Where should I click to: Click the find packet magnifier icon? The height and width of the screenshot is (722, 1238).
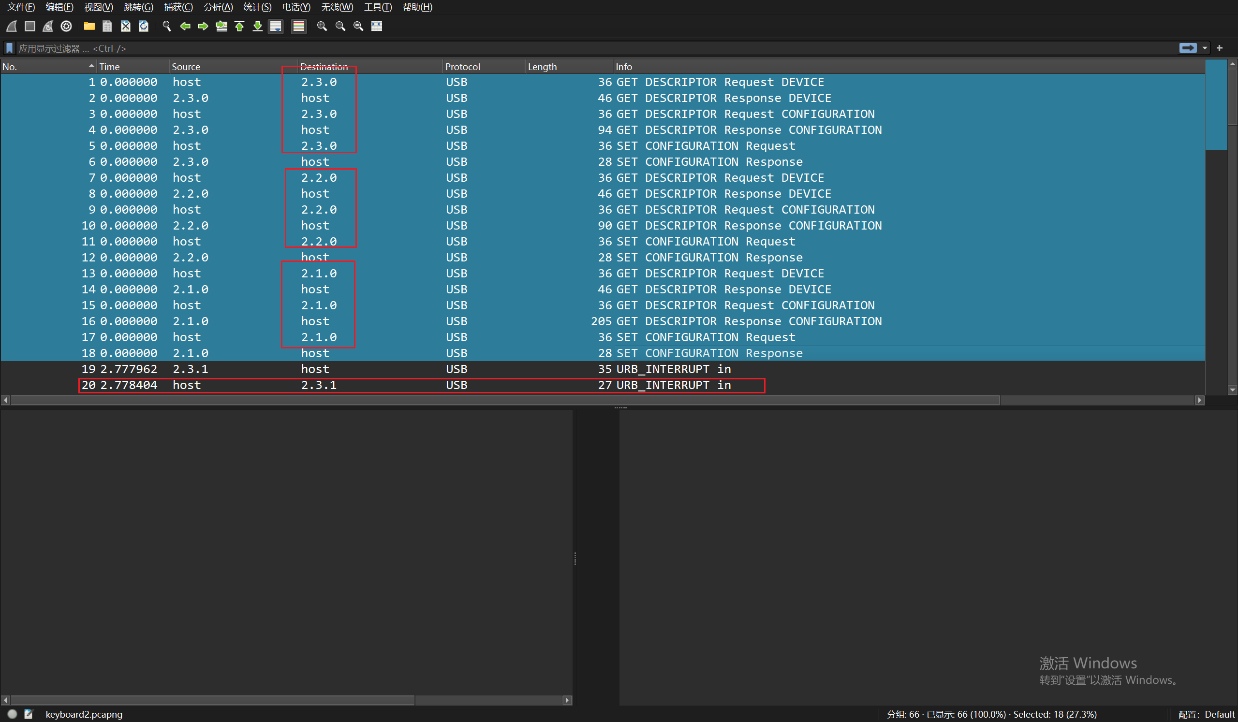[x=166, y=26]
